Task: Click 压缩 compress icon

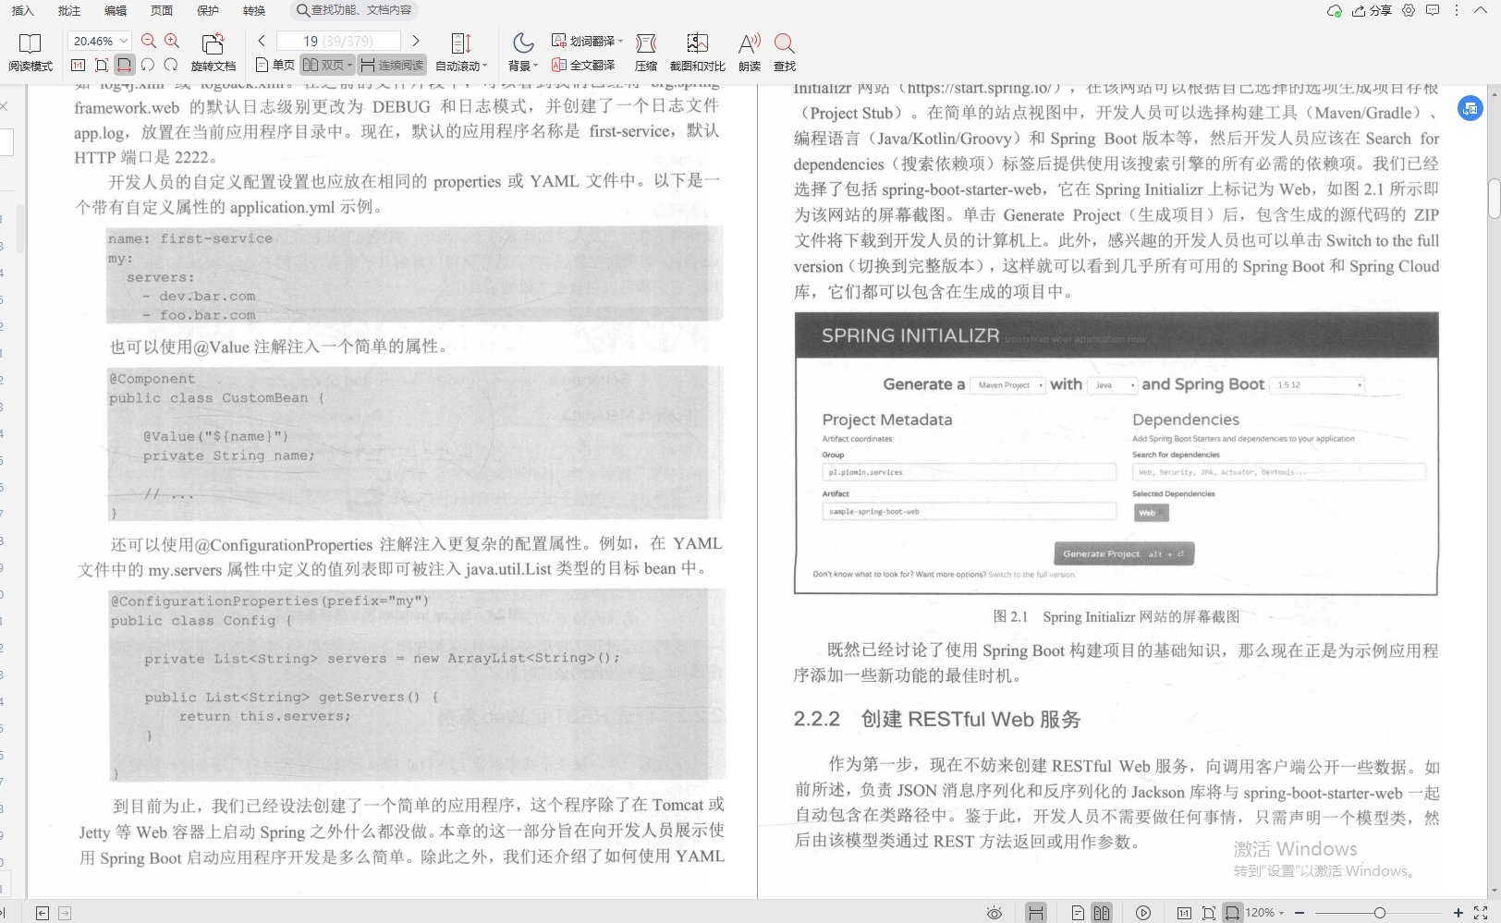Action: 646,52
